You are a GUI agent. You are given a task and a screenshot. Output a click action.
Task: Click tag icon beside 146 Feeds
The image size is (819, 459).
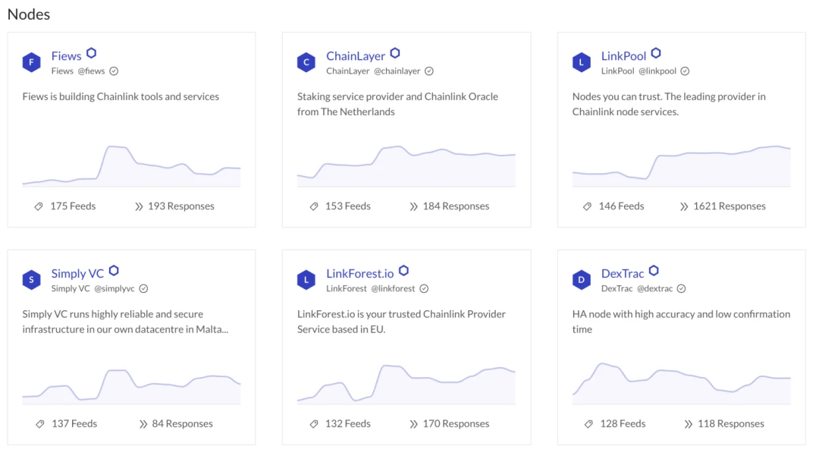(x=587, y=206)
